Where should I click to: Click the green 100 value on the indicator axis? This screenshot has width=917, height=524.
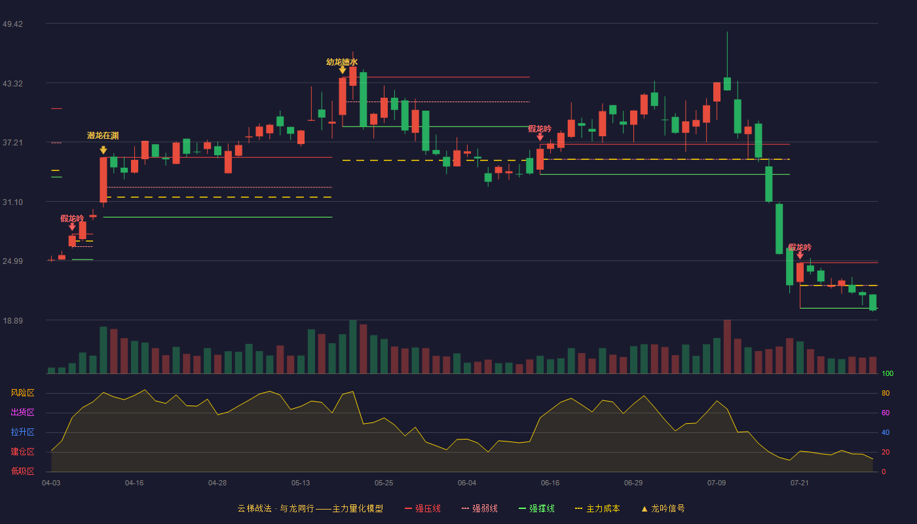pyautogui.click(x=888, y=374)
